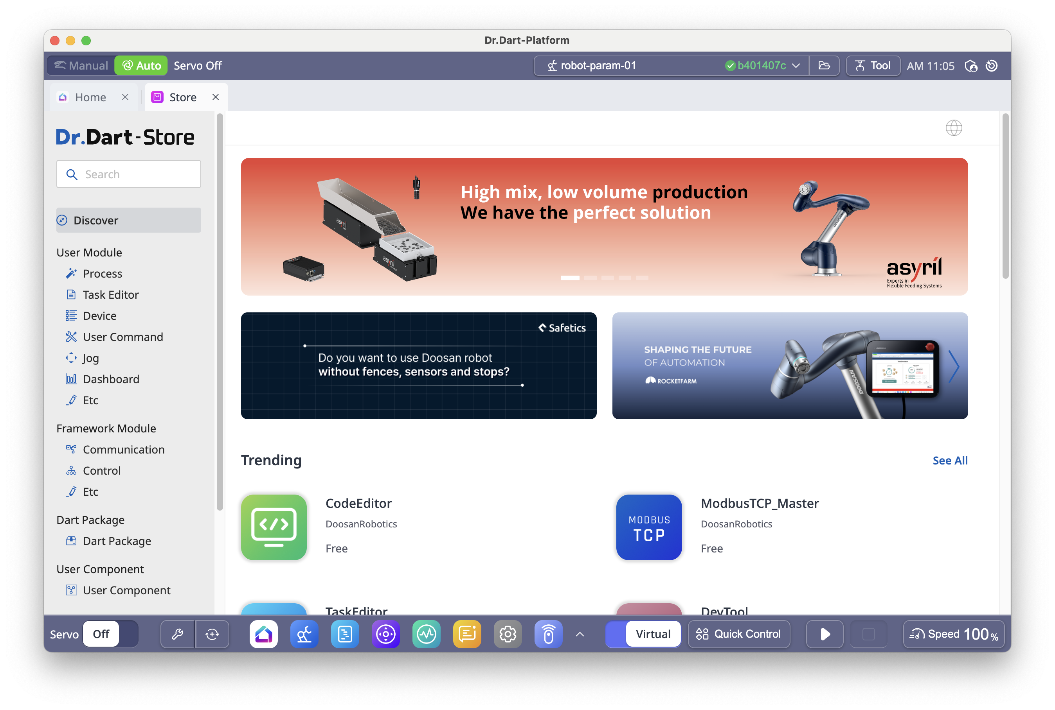Switch to the Home tab
Screen dimensions: 1055x710
pyautogui.click(x=90, y=97)
